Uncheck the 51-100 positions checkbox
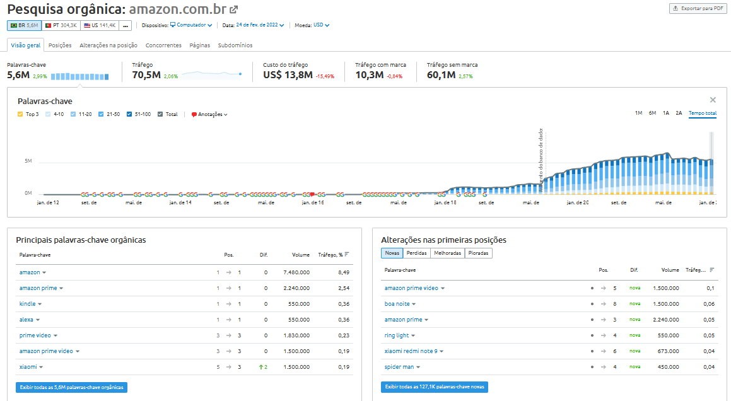This screenshot has width=731, height=401. [129, 114]
